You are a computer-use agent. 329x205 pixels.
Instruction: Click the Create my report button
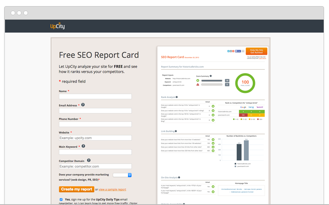(x=76, y=189)
